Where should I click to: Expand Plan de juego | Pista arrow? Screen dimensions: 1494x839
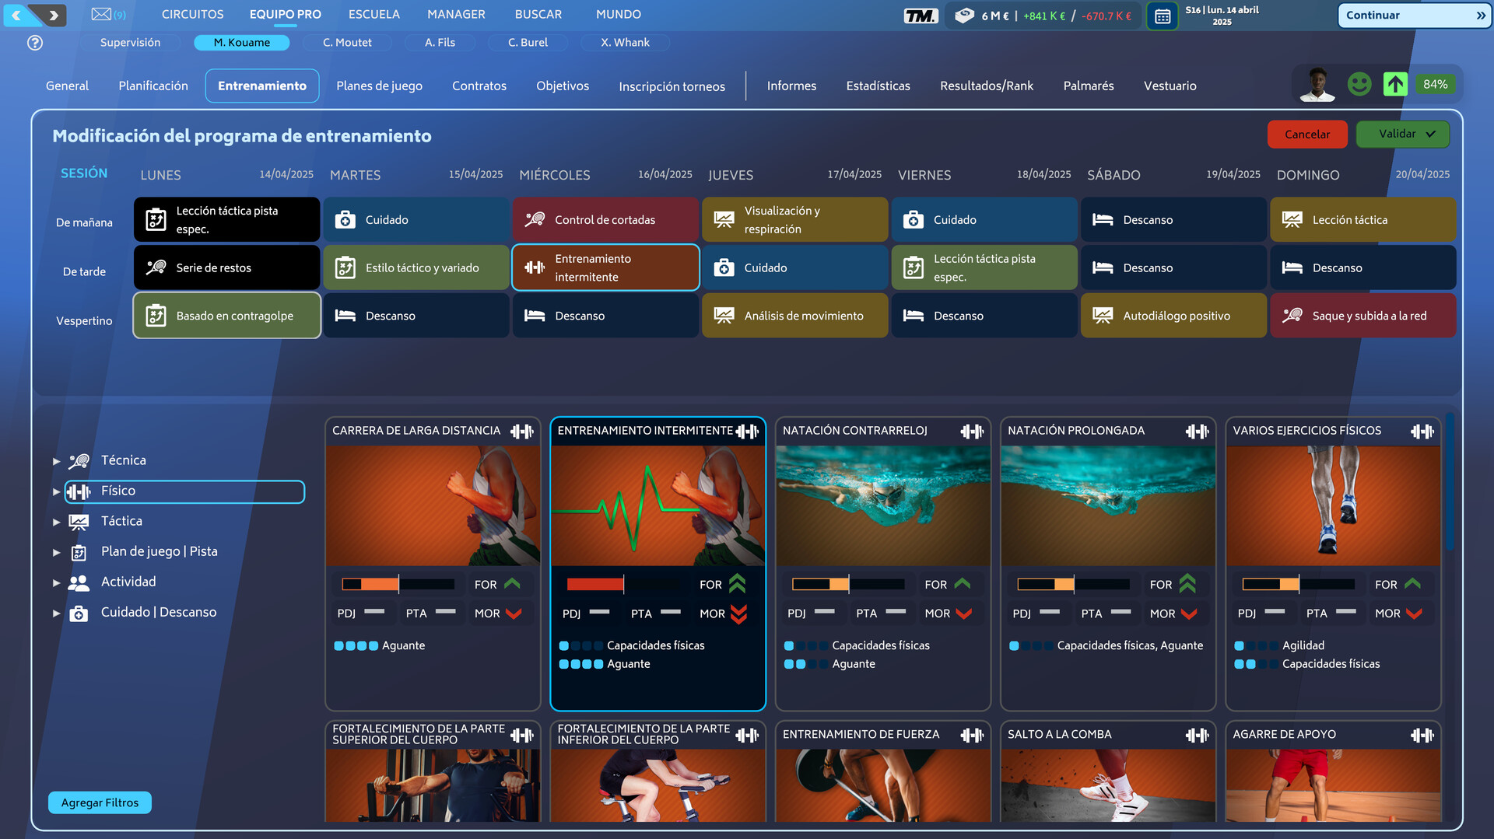(x=56, y=553)
